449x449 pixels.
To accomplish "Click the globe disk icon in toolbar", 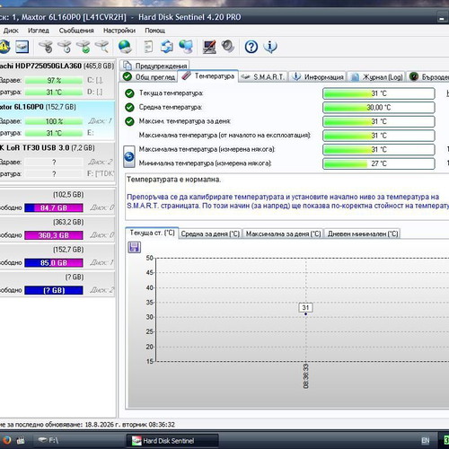I will point(125,47).
